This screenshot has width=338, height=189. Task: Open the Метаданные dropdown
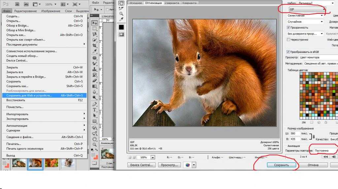tap(321, 63)
